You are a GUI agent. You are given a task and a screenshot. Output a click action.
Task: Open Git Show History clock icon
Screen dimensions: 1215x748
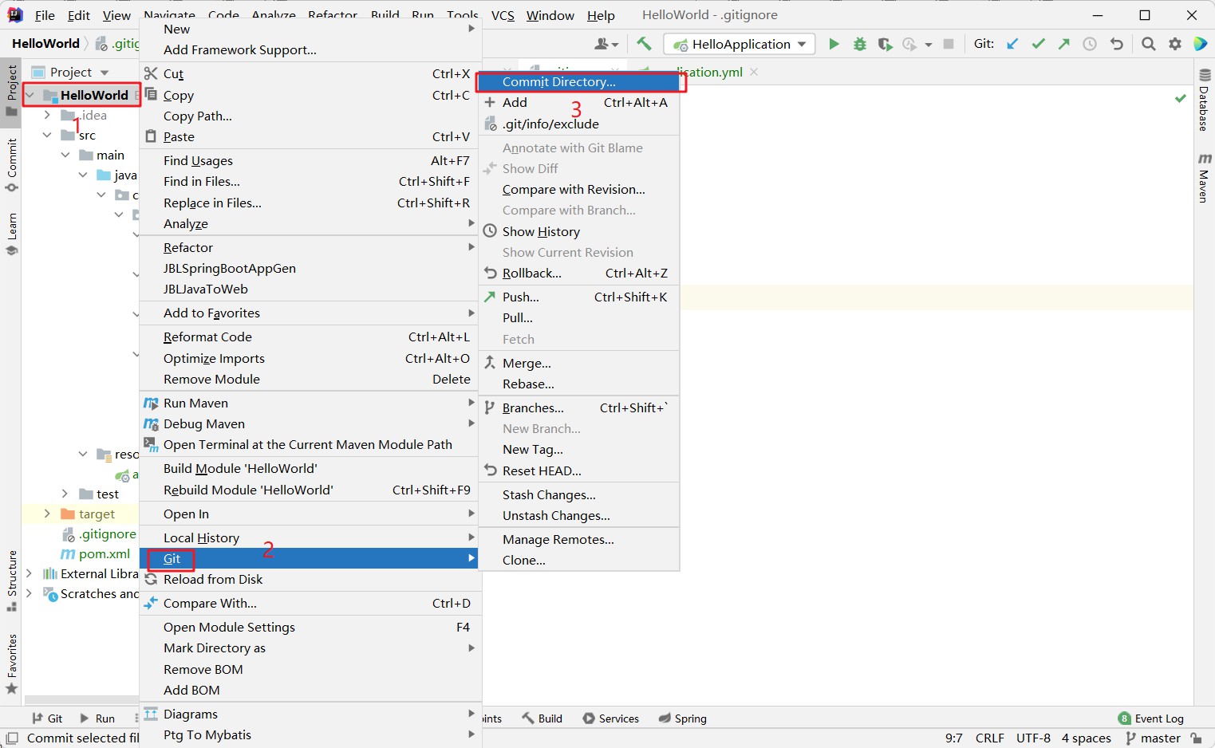1090,44
